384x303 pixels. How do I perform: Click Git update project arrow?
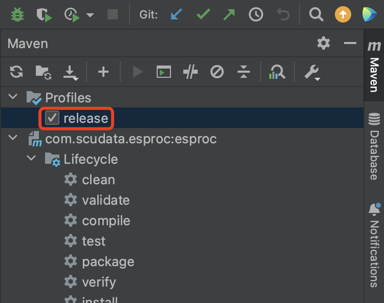(176, 14)
